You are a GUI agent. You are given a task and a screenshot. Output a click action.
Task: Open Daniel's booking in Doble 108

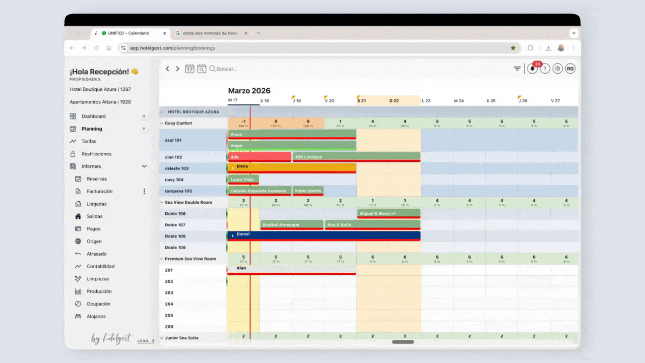[x=324, y=235]
